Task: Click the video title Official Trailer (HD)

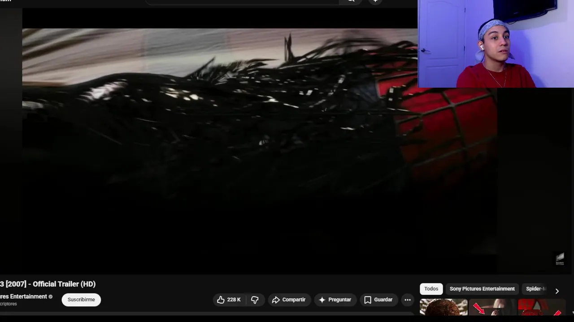Action: coord(48,284)
